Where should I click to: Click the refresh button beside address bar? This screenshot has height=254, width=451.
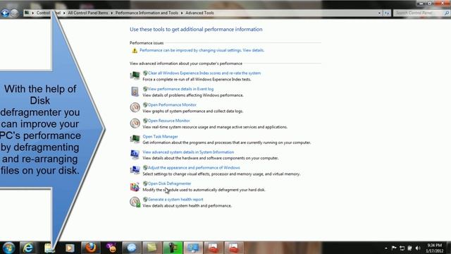[x=387, y=13]
